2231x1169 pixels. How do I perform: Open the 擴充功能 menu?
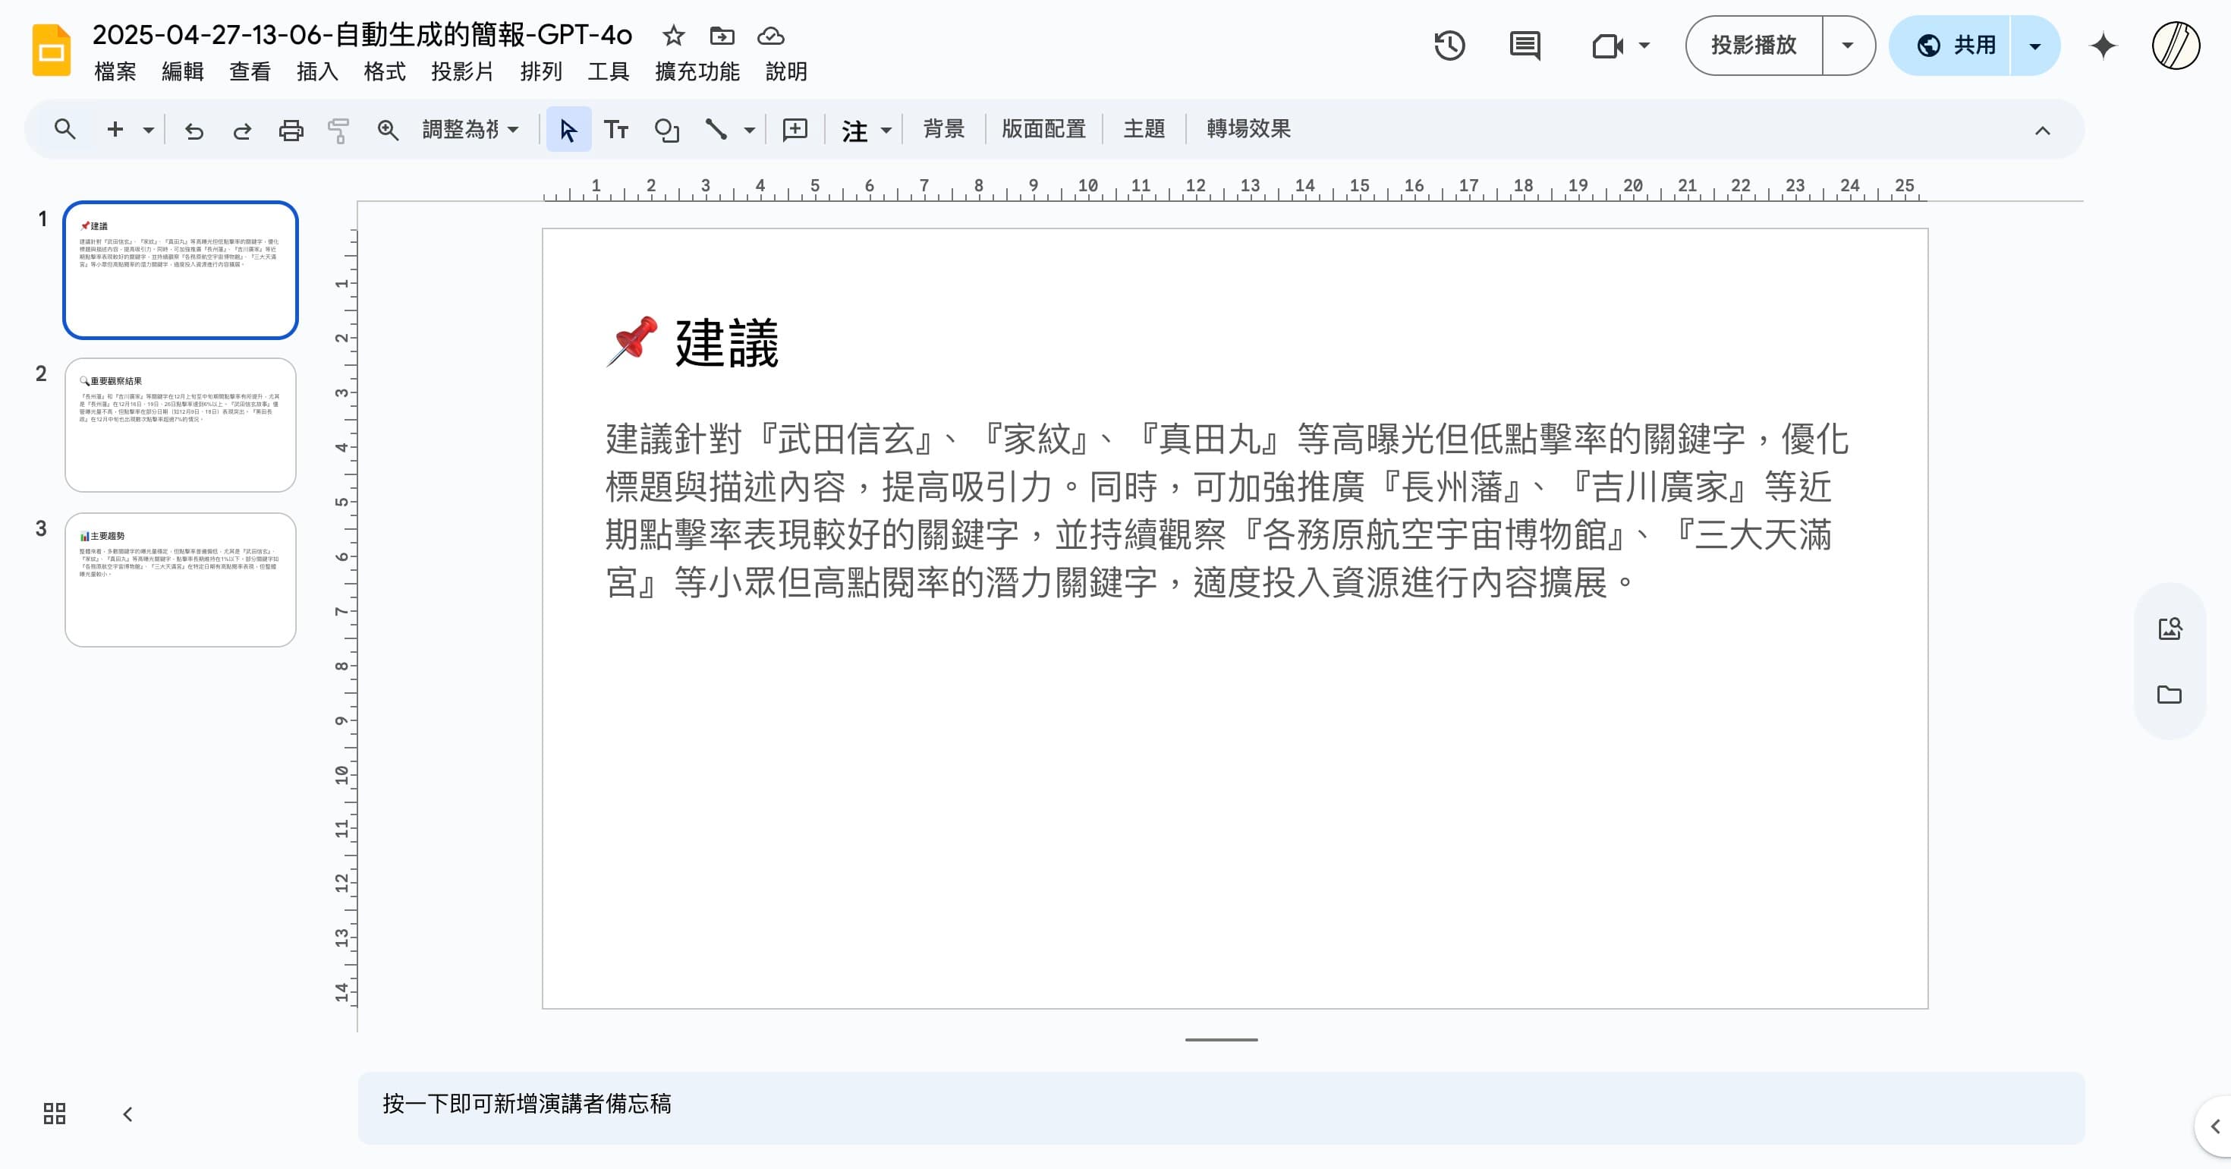coord(697,72)
